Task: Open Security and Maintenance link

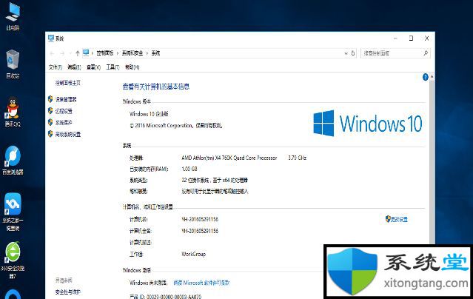Action: (68, 292)
